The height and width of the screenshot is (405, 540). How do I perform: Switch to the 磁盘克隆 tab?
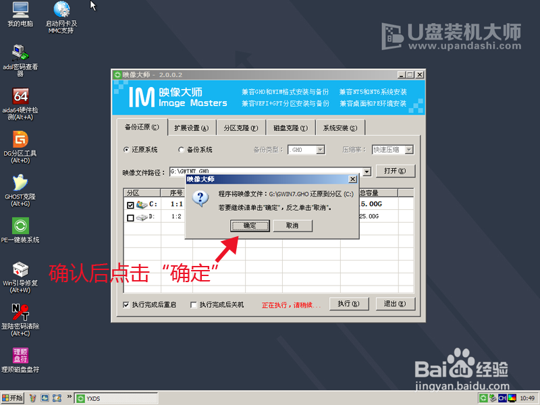coord(290,128)
